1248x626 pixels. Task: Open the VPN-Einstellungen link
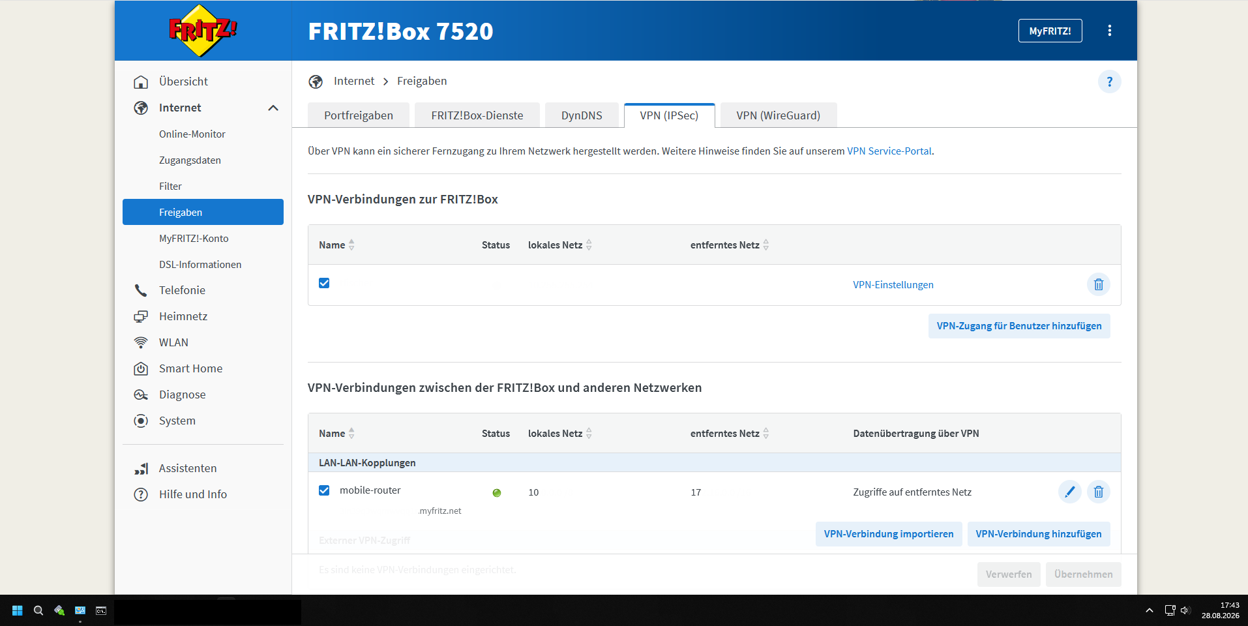coord(893,285)
